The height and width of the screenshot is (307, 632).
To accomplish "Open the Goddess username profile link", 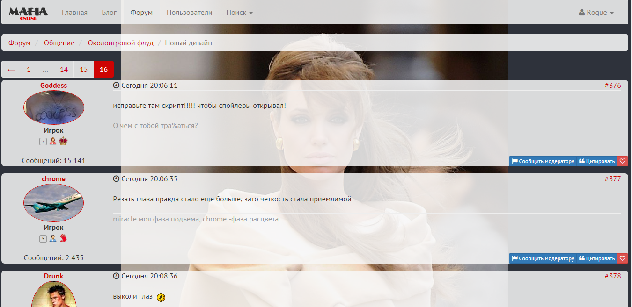I will pos(53,86).
